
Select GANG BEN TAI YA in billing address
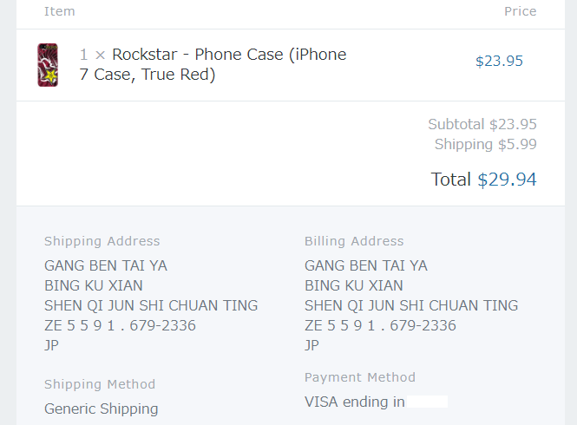[x=366, y=265]
